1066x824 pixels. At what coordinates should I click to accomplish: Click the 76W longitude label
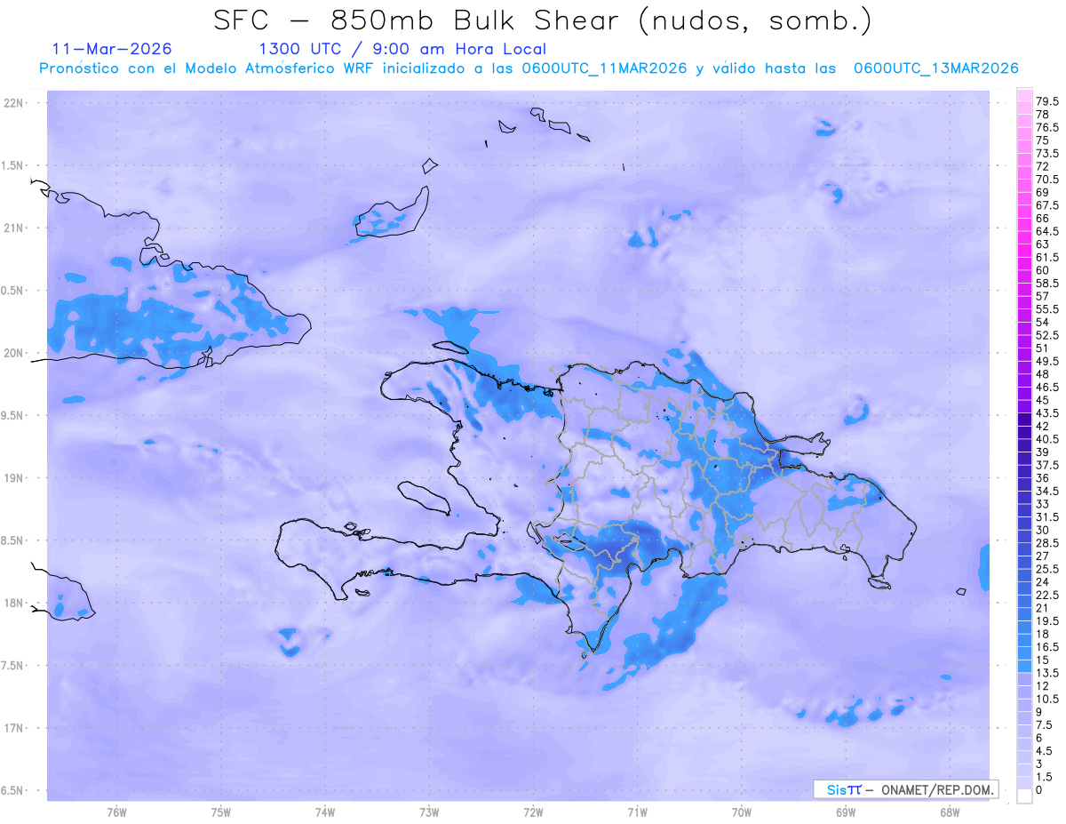click(116, 812)
